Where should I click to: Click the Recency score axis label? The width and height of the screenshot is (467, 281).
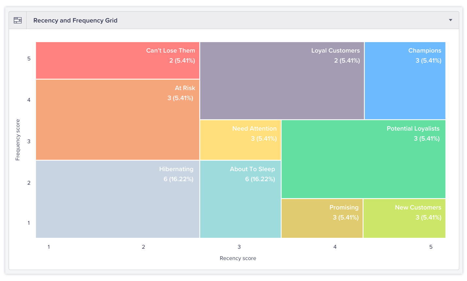(x=238, y=258)
